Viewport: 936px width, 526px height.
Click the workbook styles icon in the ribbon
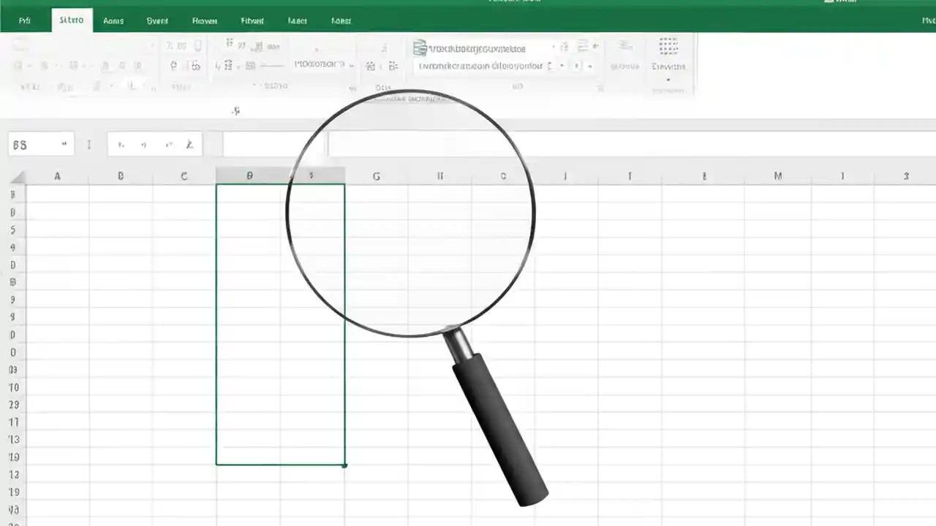point(419,48)
